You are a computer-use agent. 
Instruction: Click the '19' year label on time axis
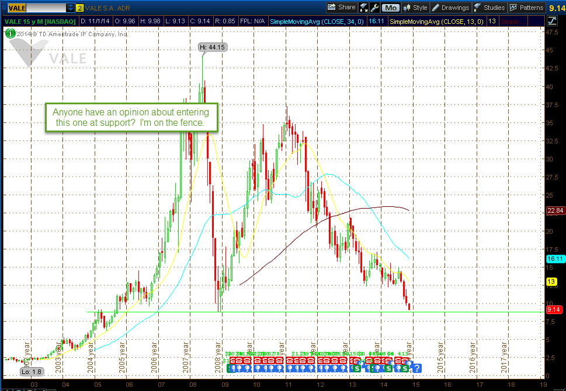pos(544,385)
